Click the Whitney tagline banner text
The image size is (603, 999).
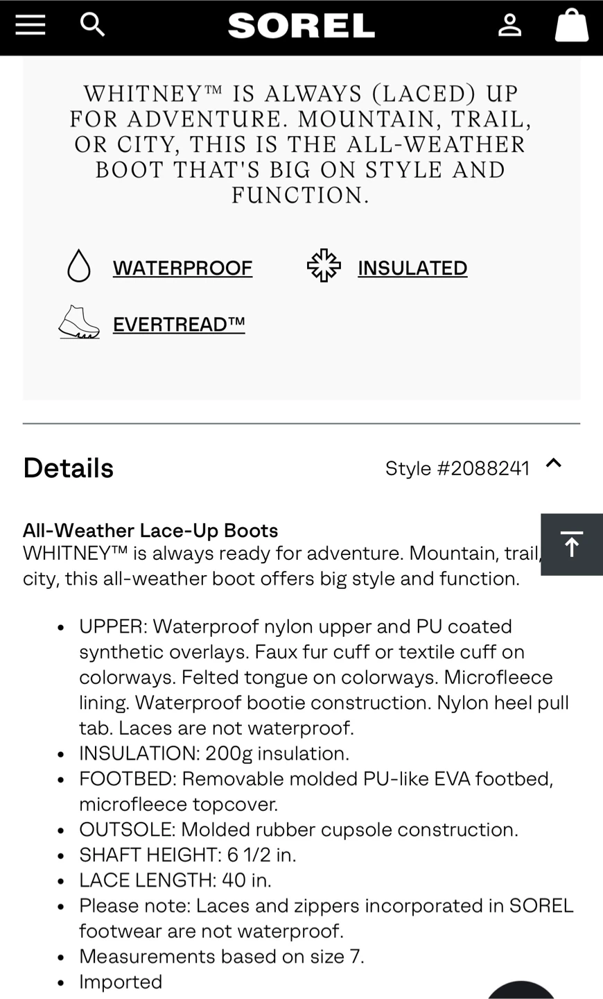301,144
